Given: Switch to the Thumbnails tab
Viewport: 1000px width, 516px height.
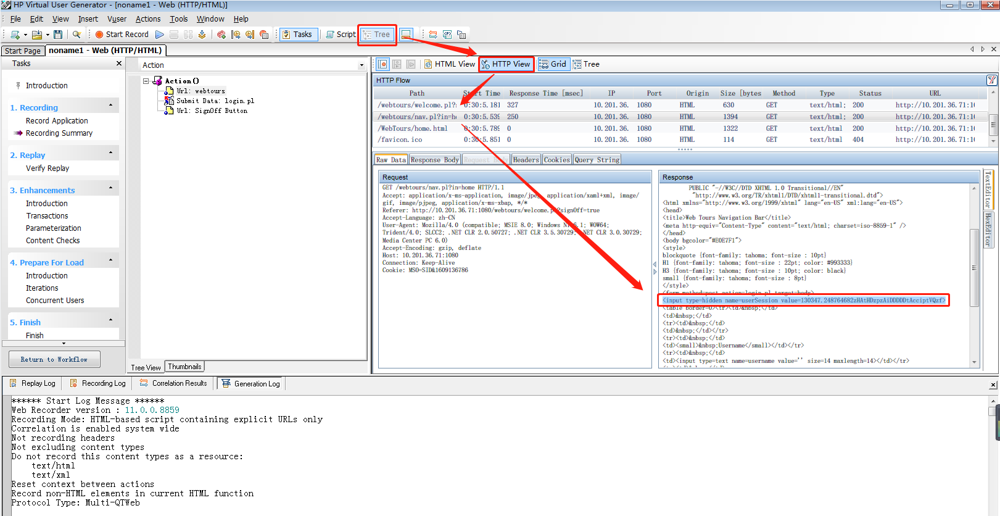Looking at the screenshot, I should (x=184, y=367).
